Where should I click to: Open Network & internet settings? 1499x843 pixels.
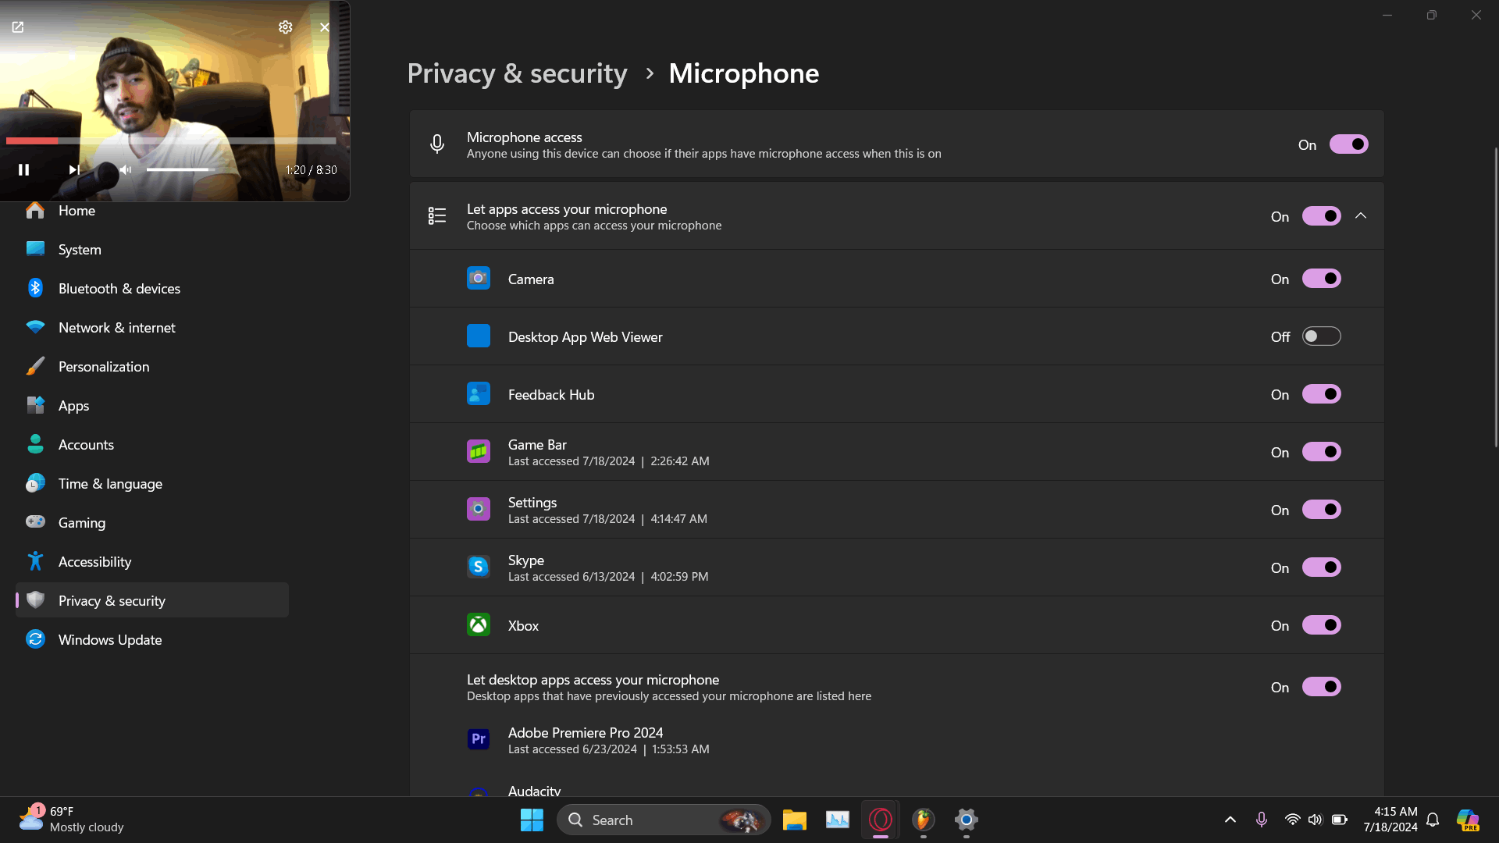pos(152,328)
